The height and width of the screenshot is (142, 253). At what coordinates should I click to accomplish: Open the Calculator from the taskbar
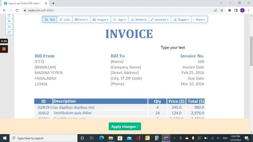click(157, 138)
